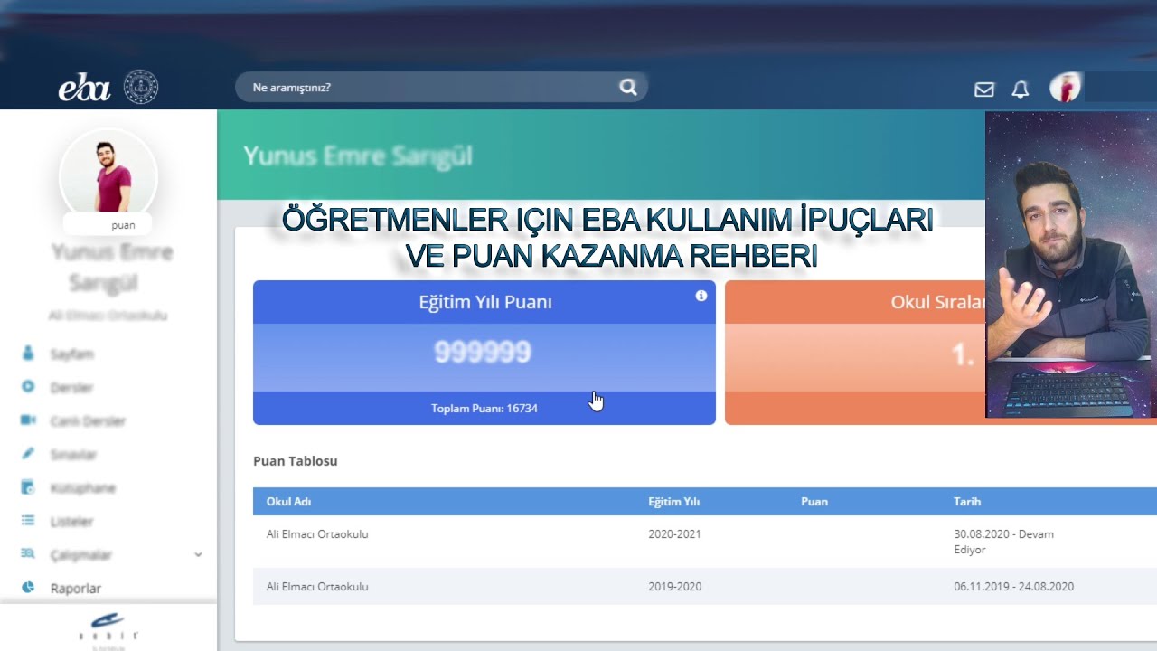Screen dimensions: 1157x651
Task: Click the 'Tarih' column header
Action: coord(967,502)
